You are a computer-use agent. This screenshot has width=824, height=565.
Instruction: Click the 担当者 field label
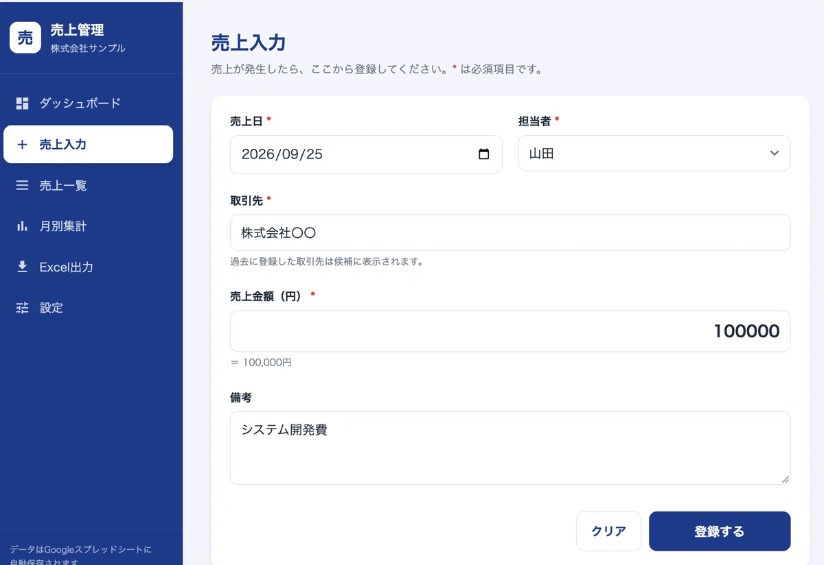pos(534,121)
